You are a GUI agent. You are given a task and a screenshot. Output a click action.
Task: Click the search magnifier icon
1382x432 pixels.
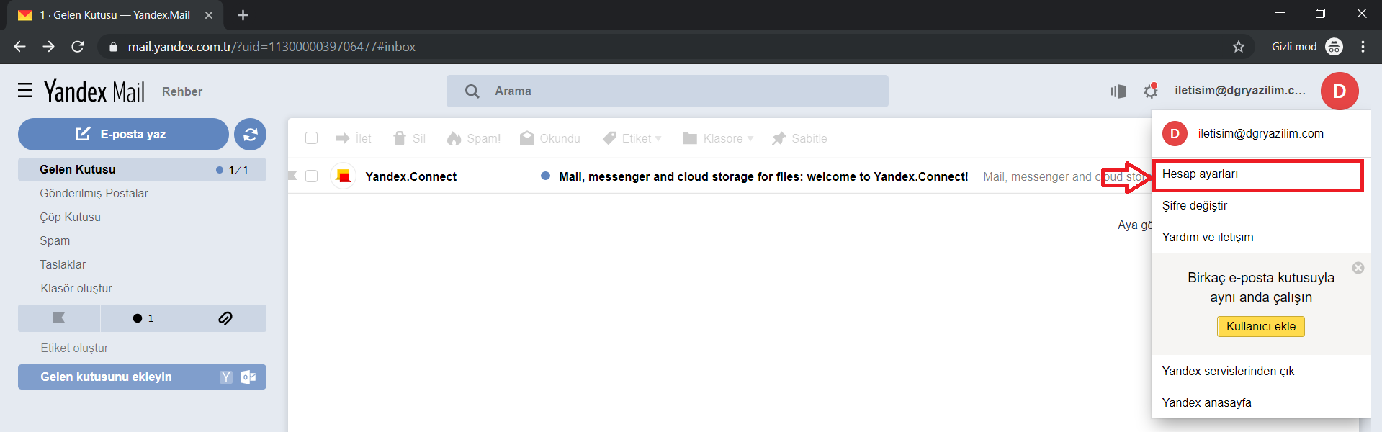point(472,91)
